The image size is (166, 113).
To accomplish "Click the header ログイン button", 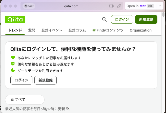I will click(x=122, y=19).
